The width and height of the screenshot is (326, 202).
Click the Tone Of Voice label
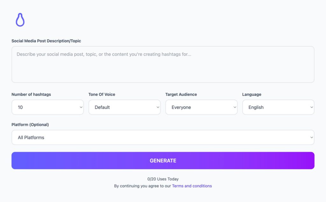tap(102, 94)
